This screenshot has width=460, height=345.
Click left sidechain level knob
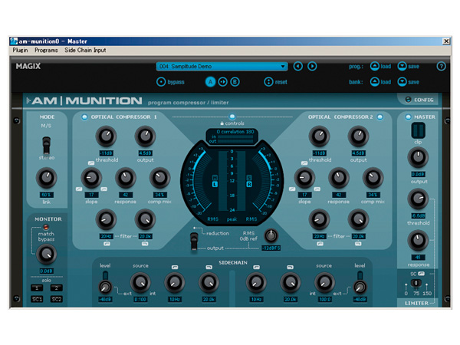tap(105, 287)
